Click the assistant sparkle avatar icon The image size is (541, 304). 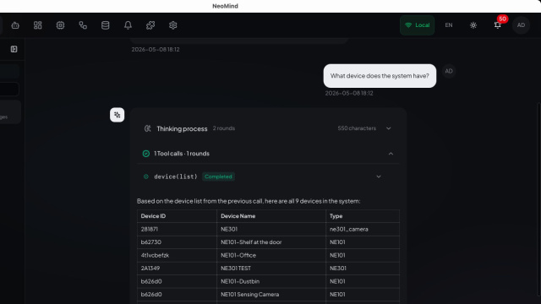coord(117,115)
